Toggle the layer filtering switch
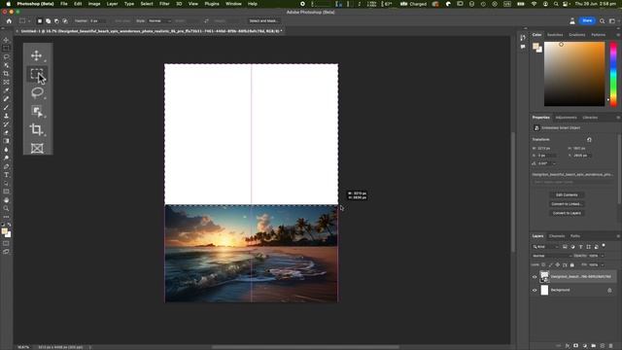 (604, 246)
